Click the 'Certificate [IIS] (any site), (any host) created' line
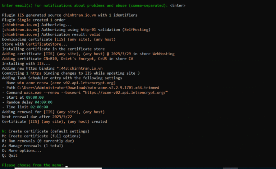This screenshot has height=169, width=276. pos(54,122)
